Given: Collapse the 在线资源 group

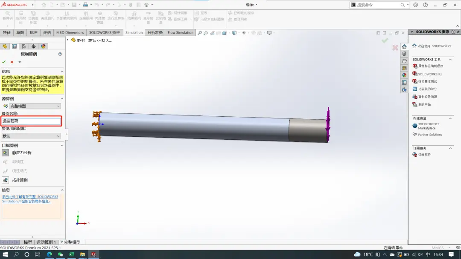Looking at the screenshot, I should click(x=450, y=118).
